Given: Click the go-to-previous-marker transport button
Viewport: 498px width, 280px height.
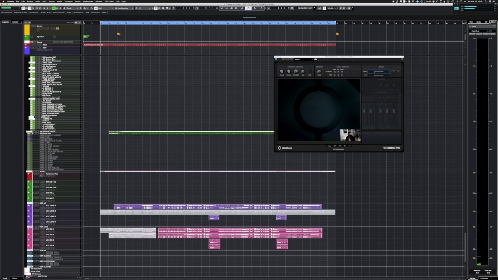Looking at the screenshot, I should coord(221,8).
